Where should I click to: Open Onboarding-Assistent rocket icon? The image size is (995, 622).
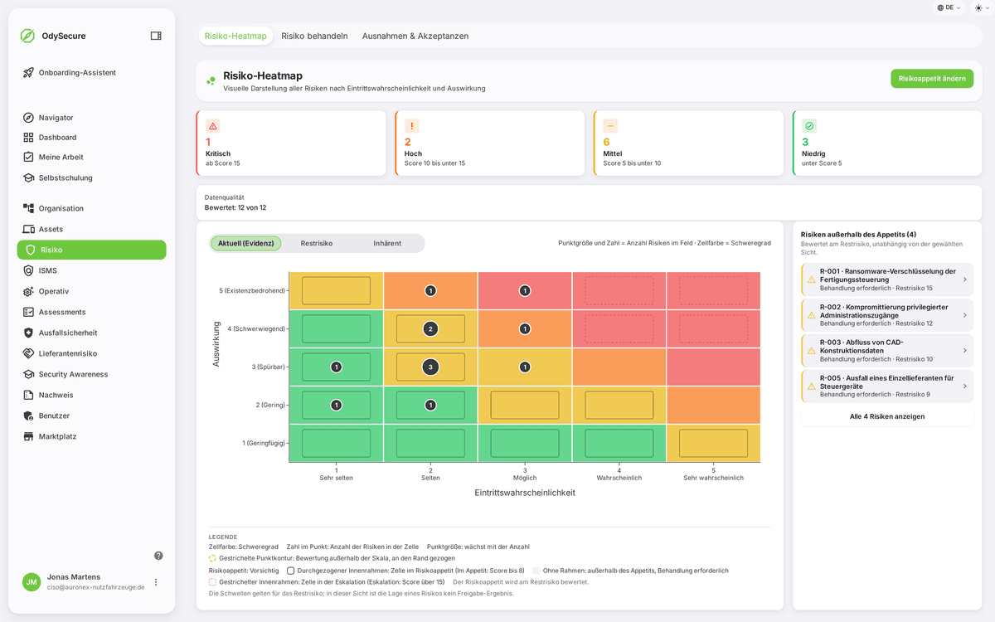click(28, 73)
